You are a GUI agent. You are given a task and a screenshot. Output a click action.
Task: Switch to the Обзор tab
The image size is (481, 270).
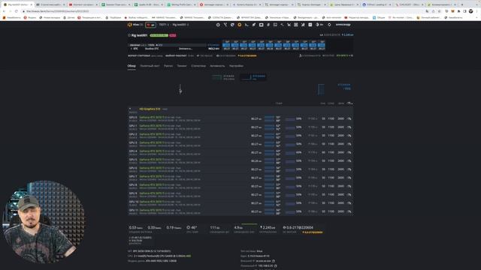click(132, 66)
